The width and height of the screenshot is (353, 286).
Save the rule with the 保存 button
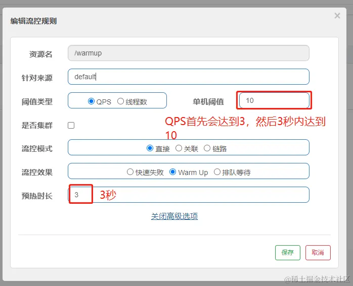click(x=287, y=253)
